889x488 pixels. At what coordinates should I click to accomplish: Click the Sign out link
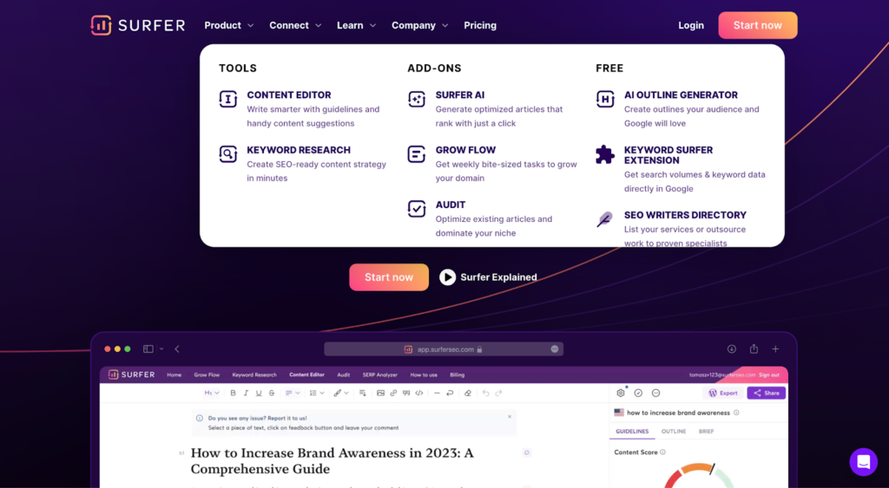coord(769,374)
